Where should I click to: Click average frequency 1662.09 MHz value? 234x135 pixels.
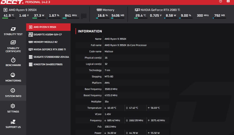(136, 120)
